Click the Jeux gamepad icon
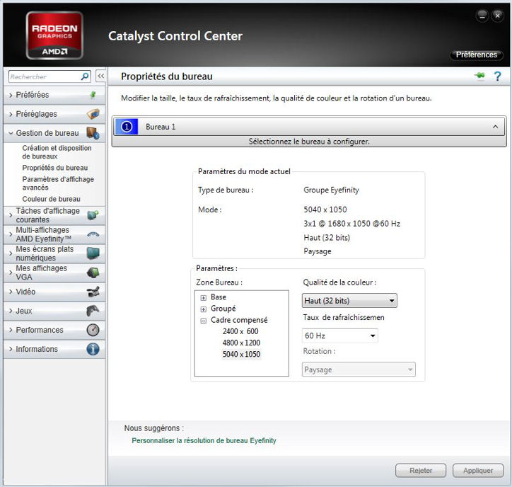Viewport: 512px width, 487px height. 93,311
